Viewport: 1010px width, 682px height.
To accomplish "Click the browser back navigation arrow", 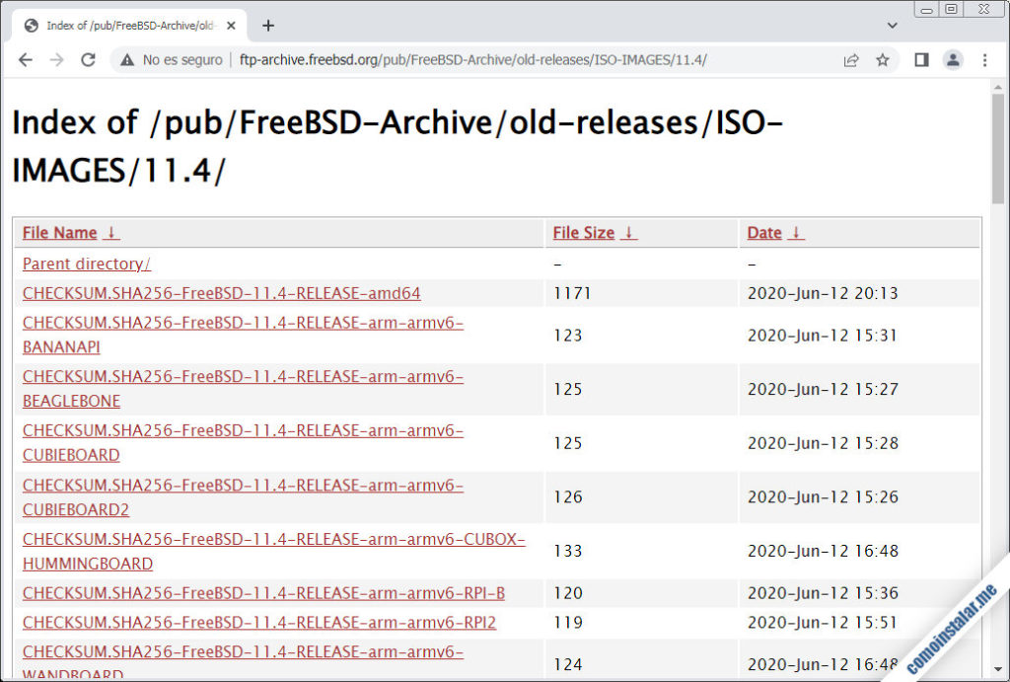I will (26, 59).
